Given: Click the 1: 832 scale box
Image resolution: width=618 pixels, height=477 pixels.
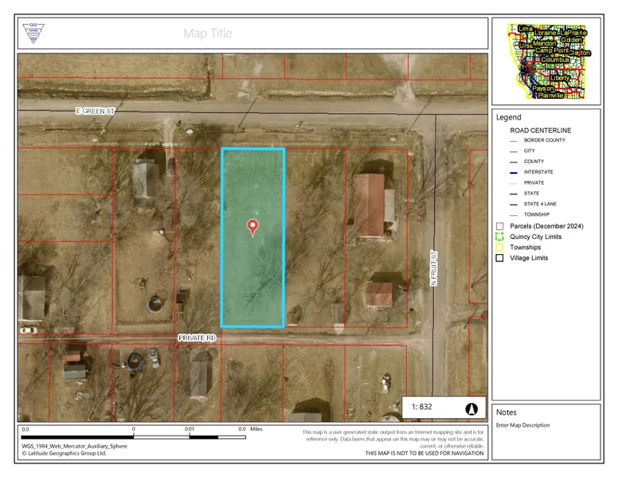Looking at the screenshot, I should pyautogui.click(x=422, y=407).
